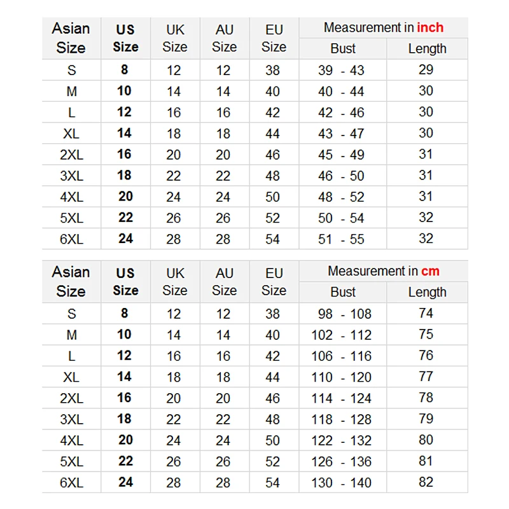Select EU Size header in inch table

coord(274,38)
